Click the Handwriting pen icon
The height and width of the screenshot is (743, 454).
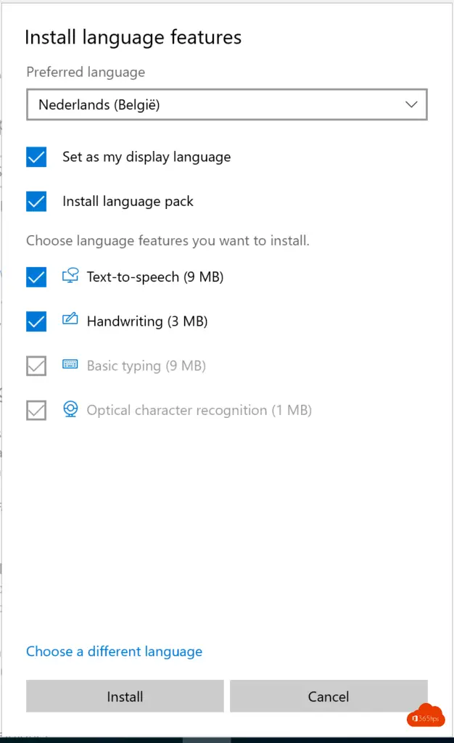[70, 320]
